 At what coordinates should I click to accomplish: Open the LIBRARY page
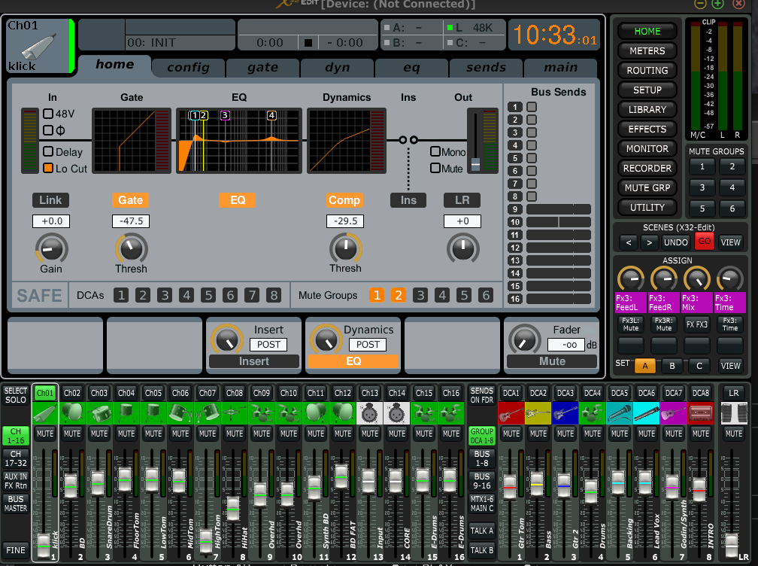pos(647,110)
